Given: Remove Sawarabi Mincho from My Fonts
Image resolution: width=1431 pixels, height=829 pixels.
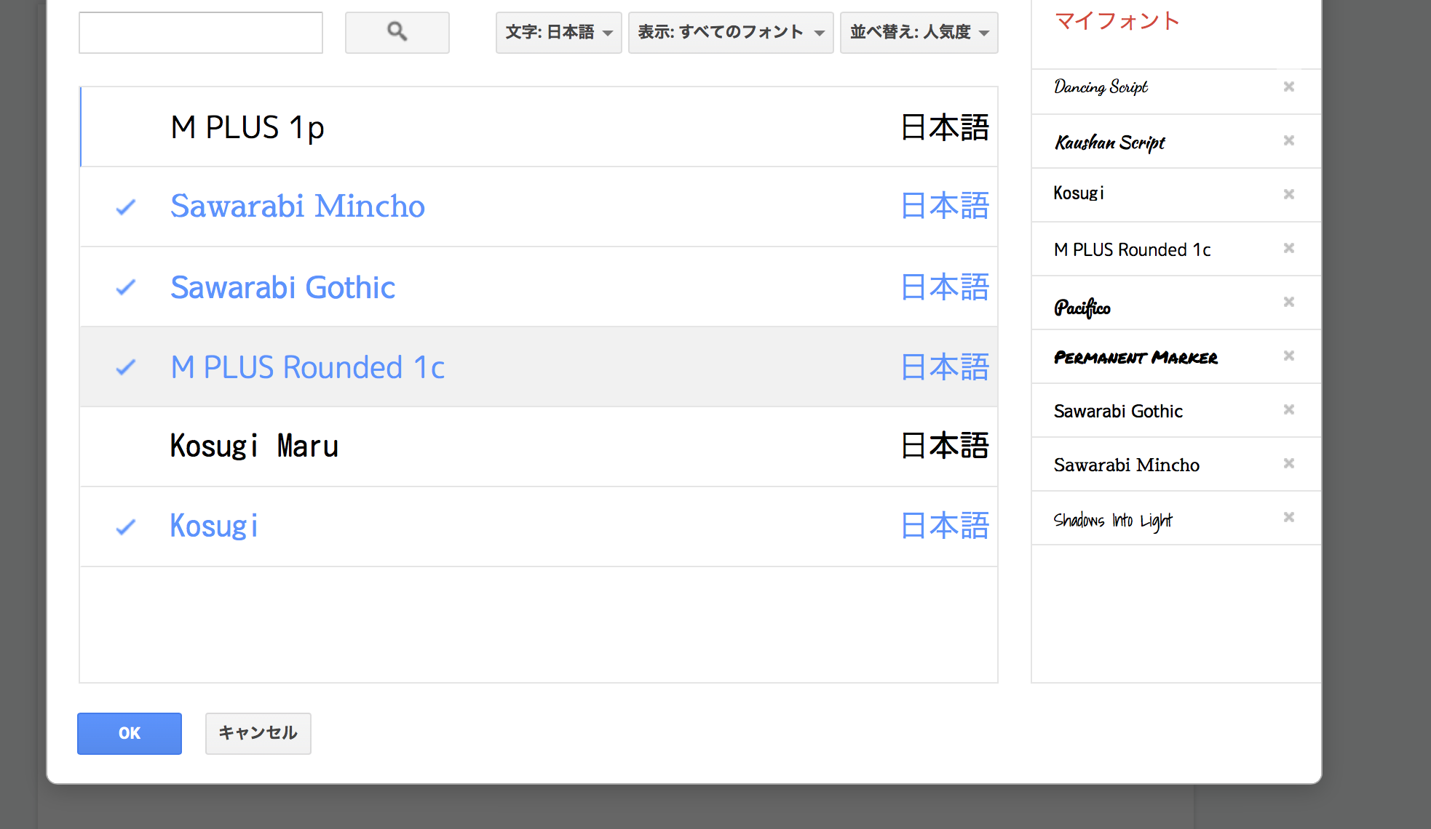Looking at the screenshot, I should click(1288, 463).
